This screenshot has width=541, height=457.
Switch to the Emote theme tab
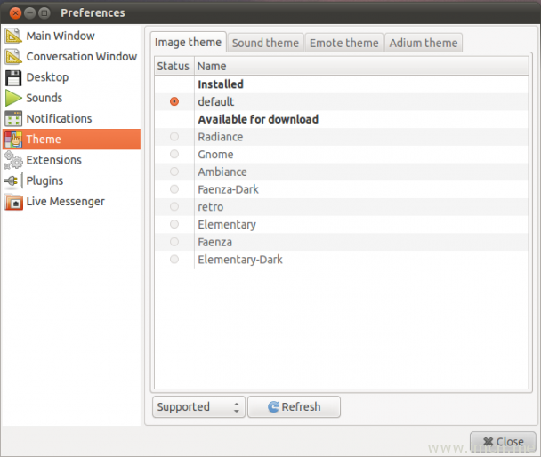pyautogui.click(x=344, y=43)
